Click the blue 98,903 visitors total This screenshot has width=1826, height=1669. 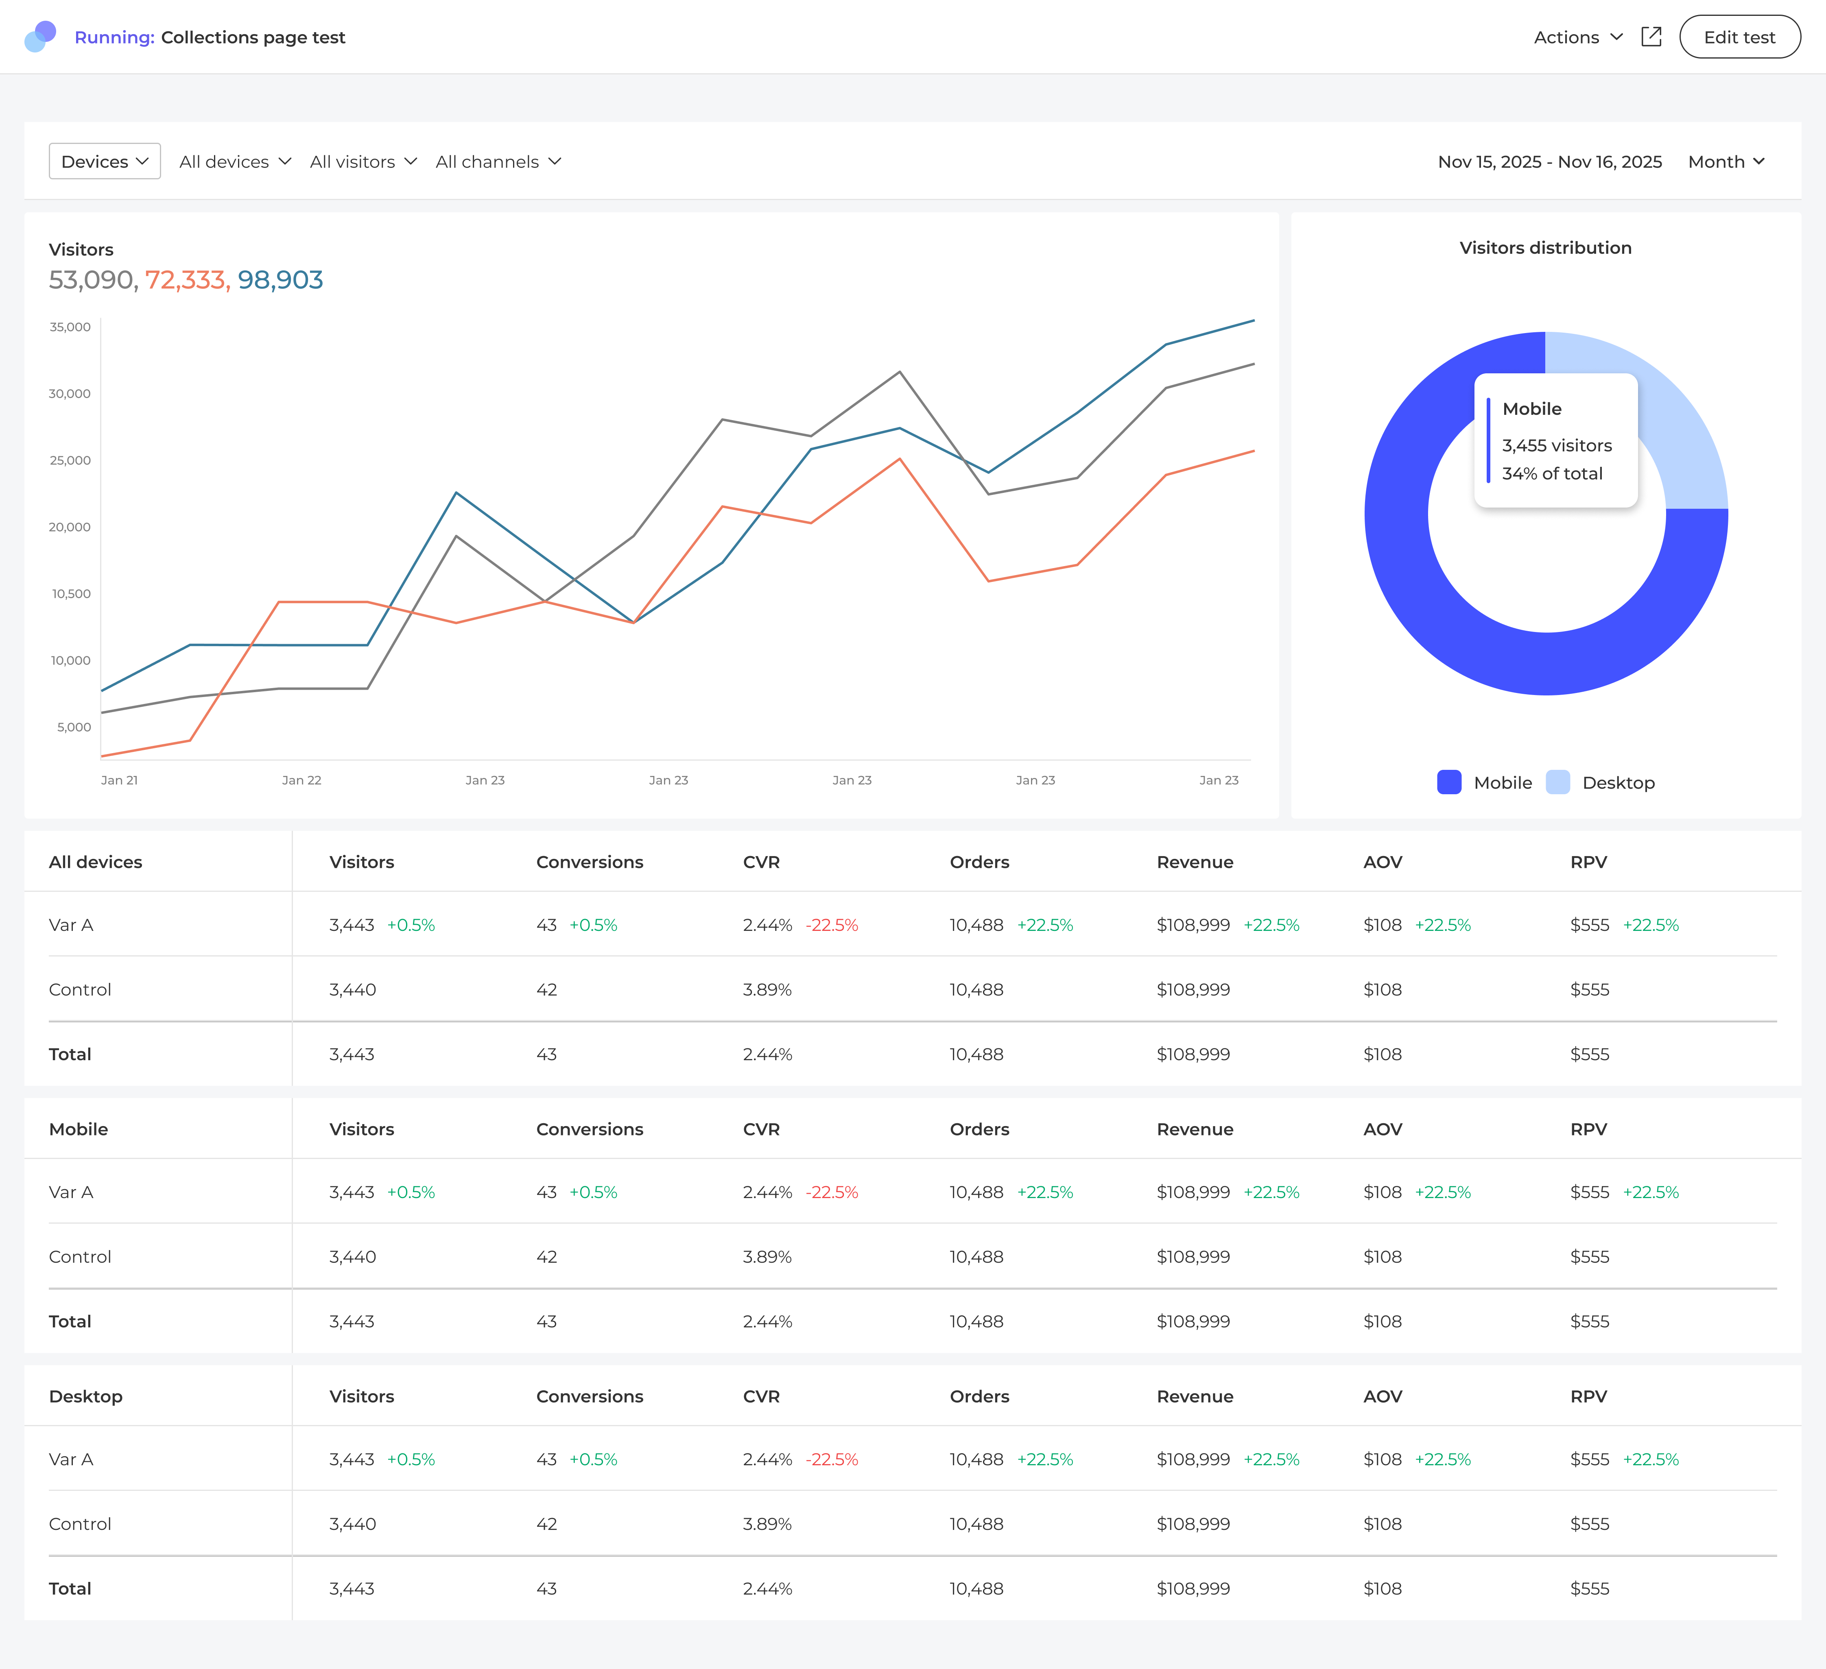click(280, 280)
